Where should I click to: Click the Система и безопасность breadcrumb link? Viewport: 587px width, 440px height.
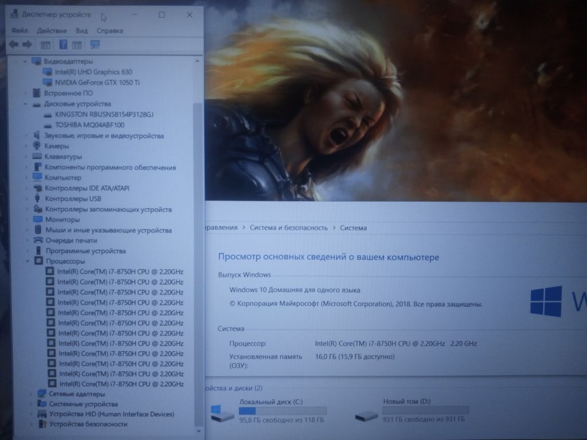(288, 228)
